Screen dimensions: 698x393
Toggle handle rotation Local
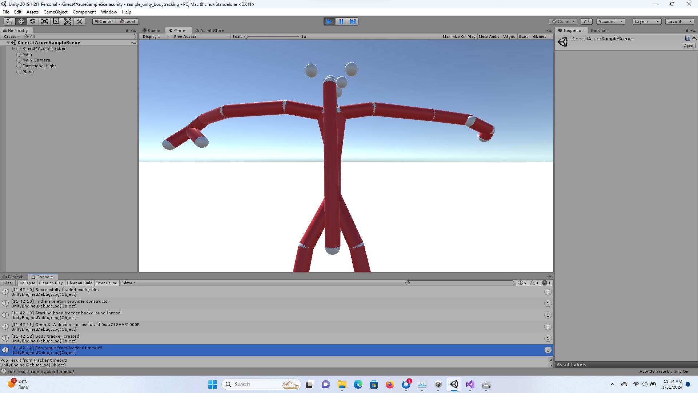coord(128,21)
